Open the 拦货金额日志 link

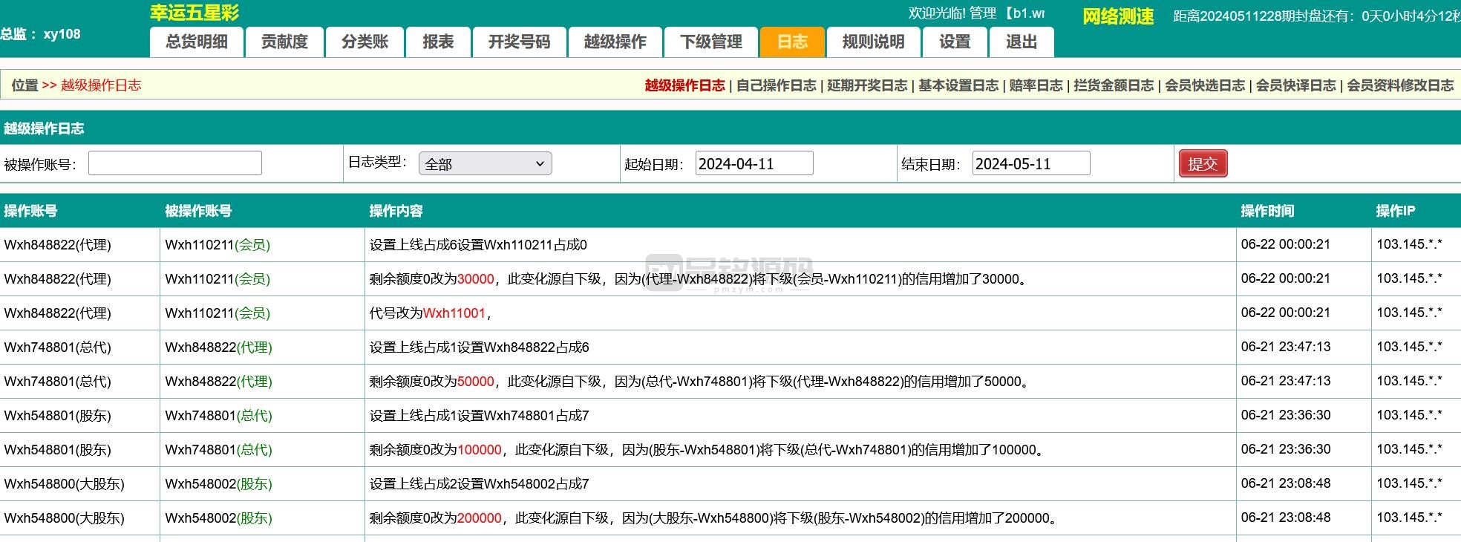pos(1114,85)
